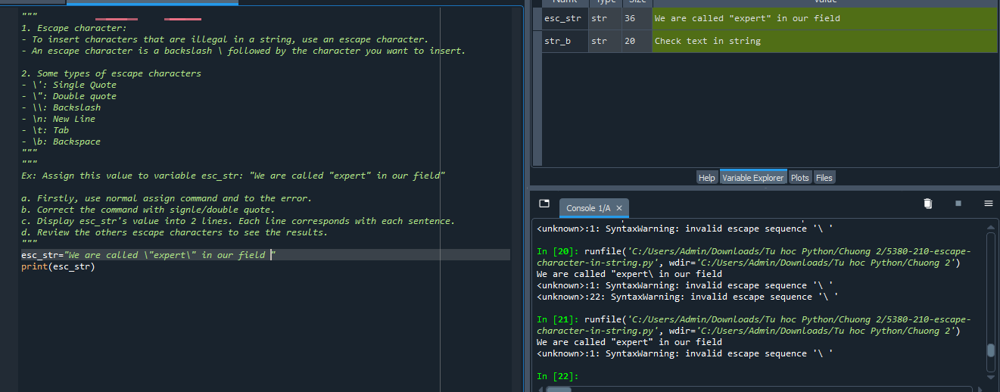The width and height of the screenshot is (1000, 392).
Task: Place cursor on the esc_str= assignment line in editor
Action: (x=148, y=255)
